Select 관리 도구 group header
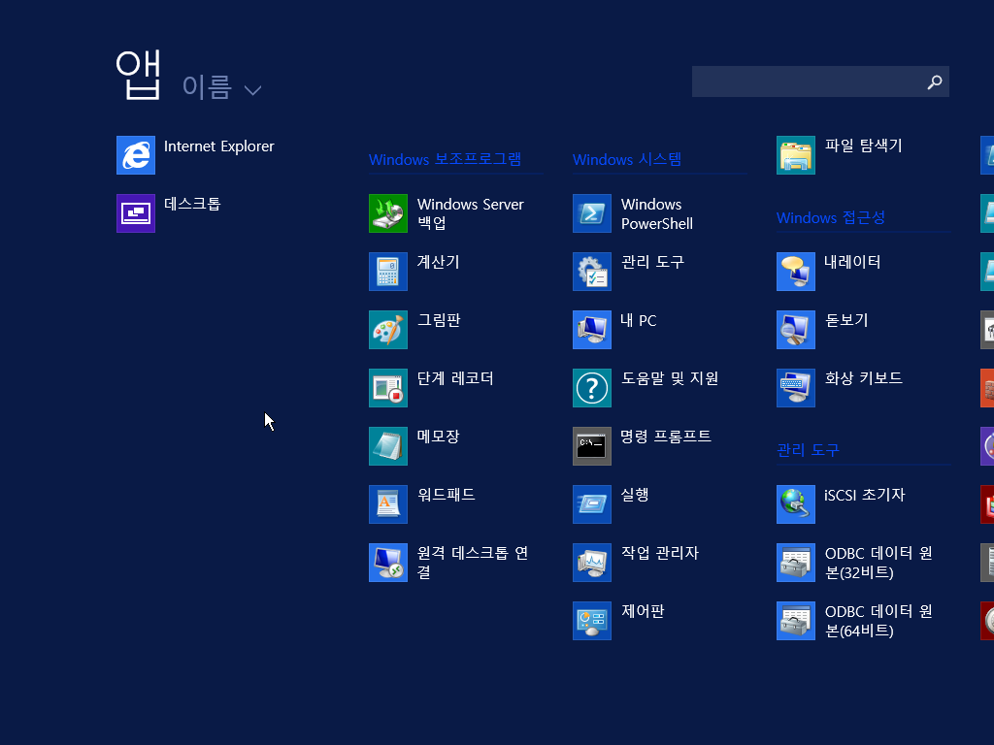The image size is (994, 745). point(809,450)
